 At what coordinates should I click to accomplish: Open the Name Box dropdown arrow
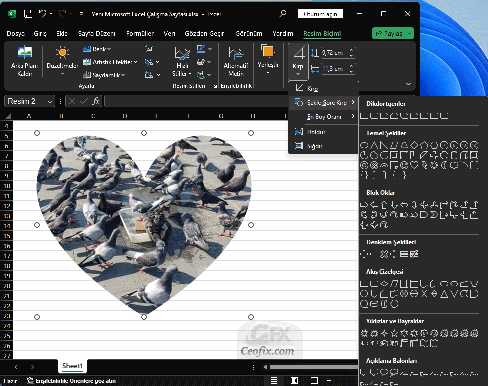pos(49,101)
